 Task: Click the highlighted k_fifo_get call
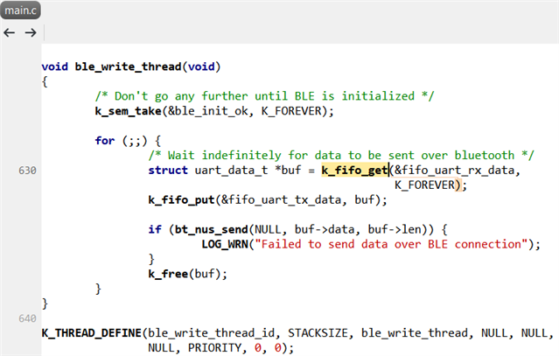click(354, 171)
